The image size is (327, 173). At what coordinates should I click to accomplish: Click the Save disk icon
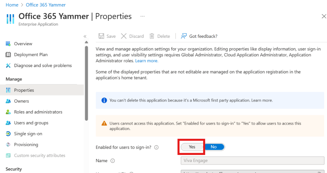pos(101,36)
